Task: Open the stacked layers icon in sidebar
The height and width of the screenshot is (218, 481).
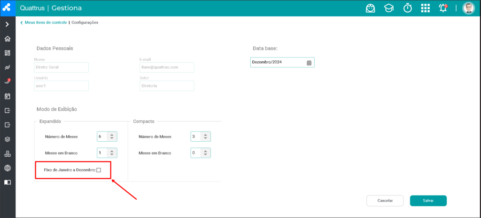Action: pos(8,139)
